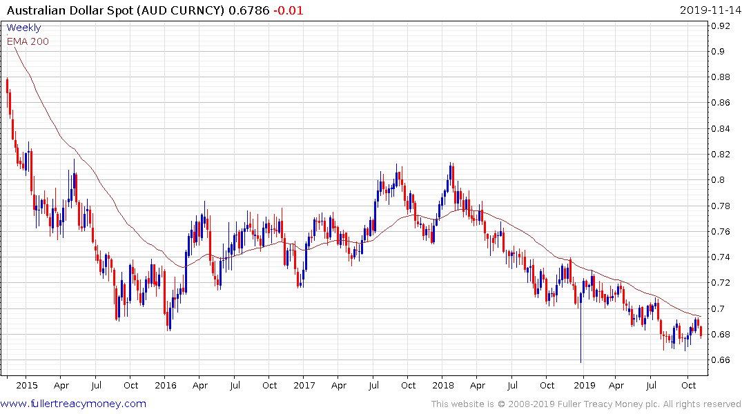Open the www.fullertreacymoney.com link
The height and width of the screenshot is (414, 742).
73,404
